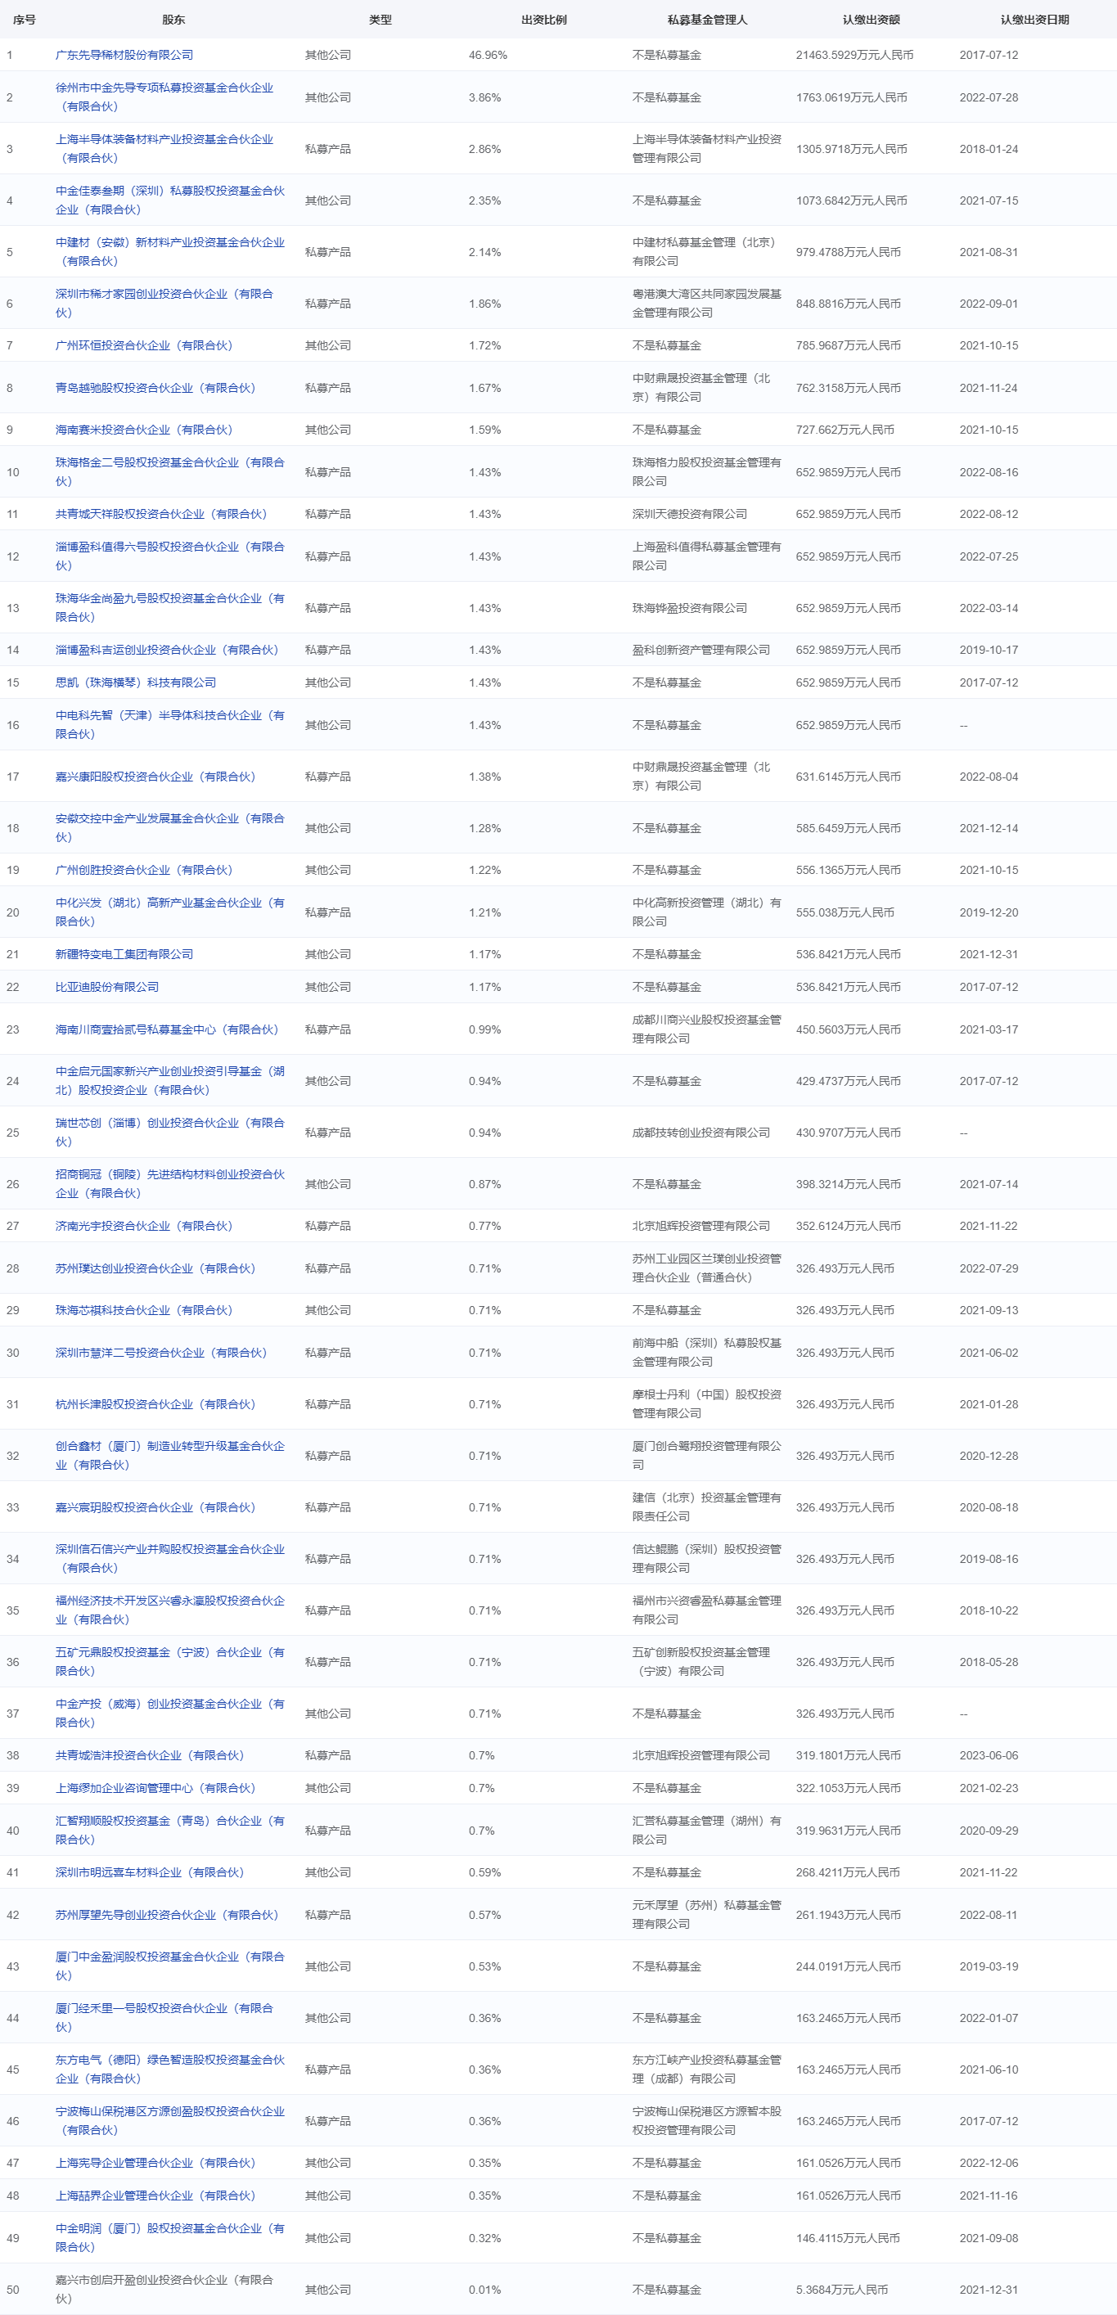The image size is (1117, 2315).
Task: Open 珠海格金二号股权投资基金 link
Action: [x=170, y=472]
